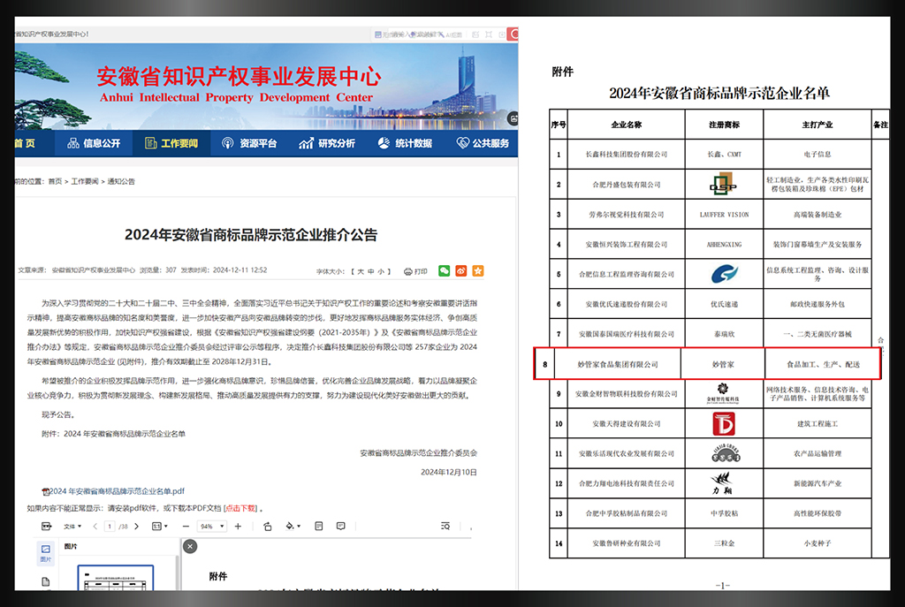905x607 pixels.
Task: Click the table header 注册商标
Action: tap(725, 125)
